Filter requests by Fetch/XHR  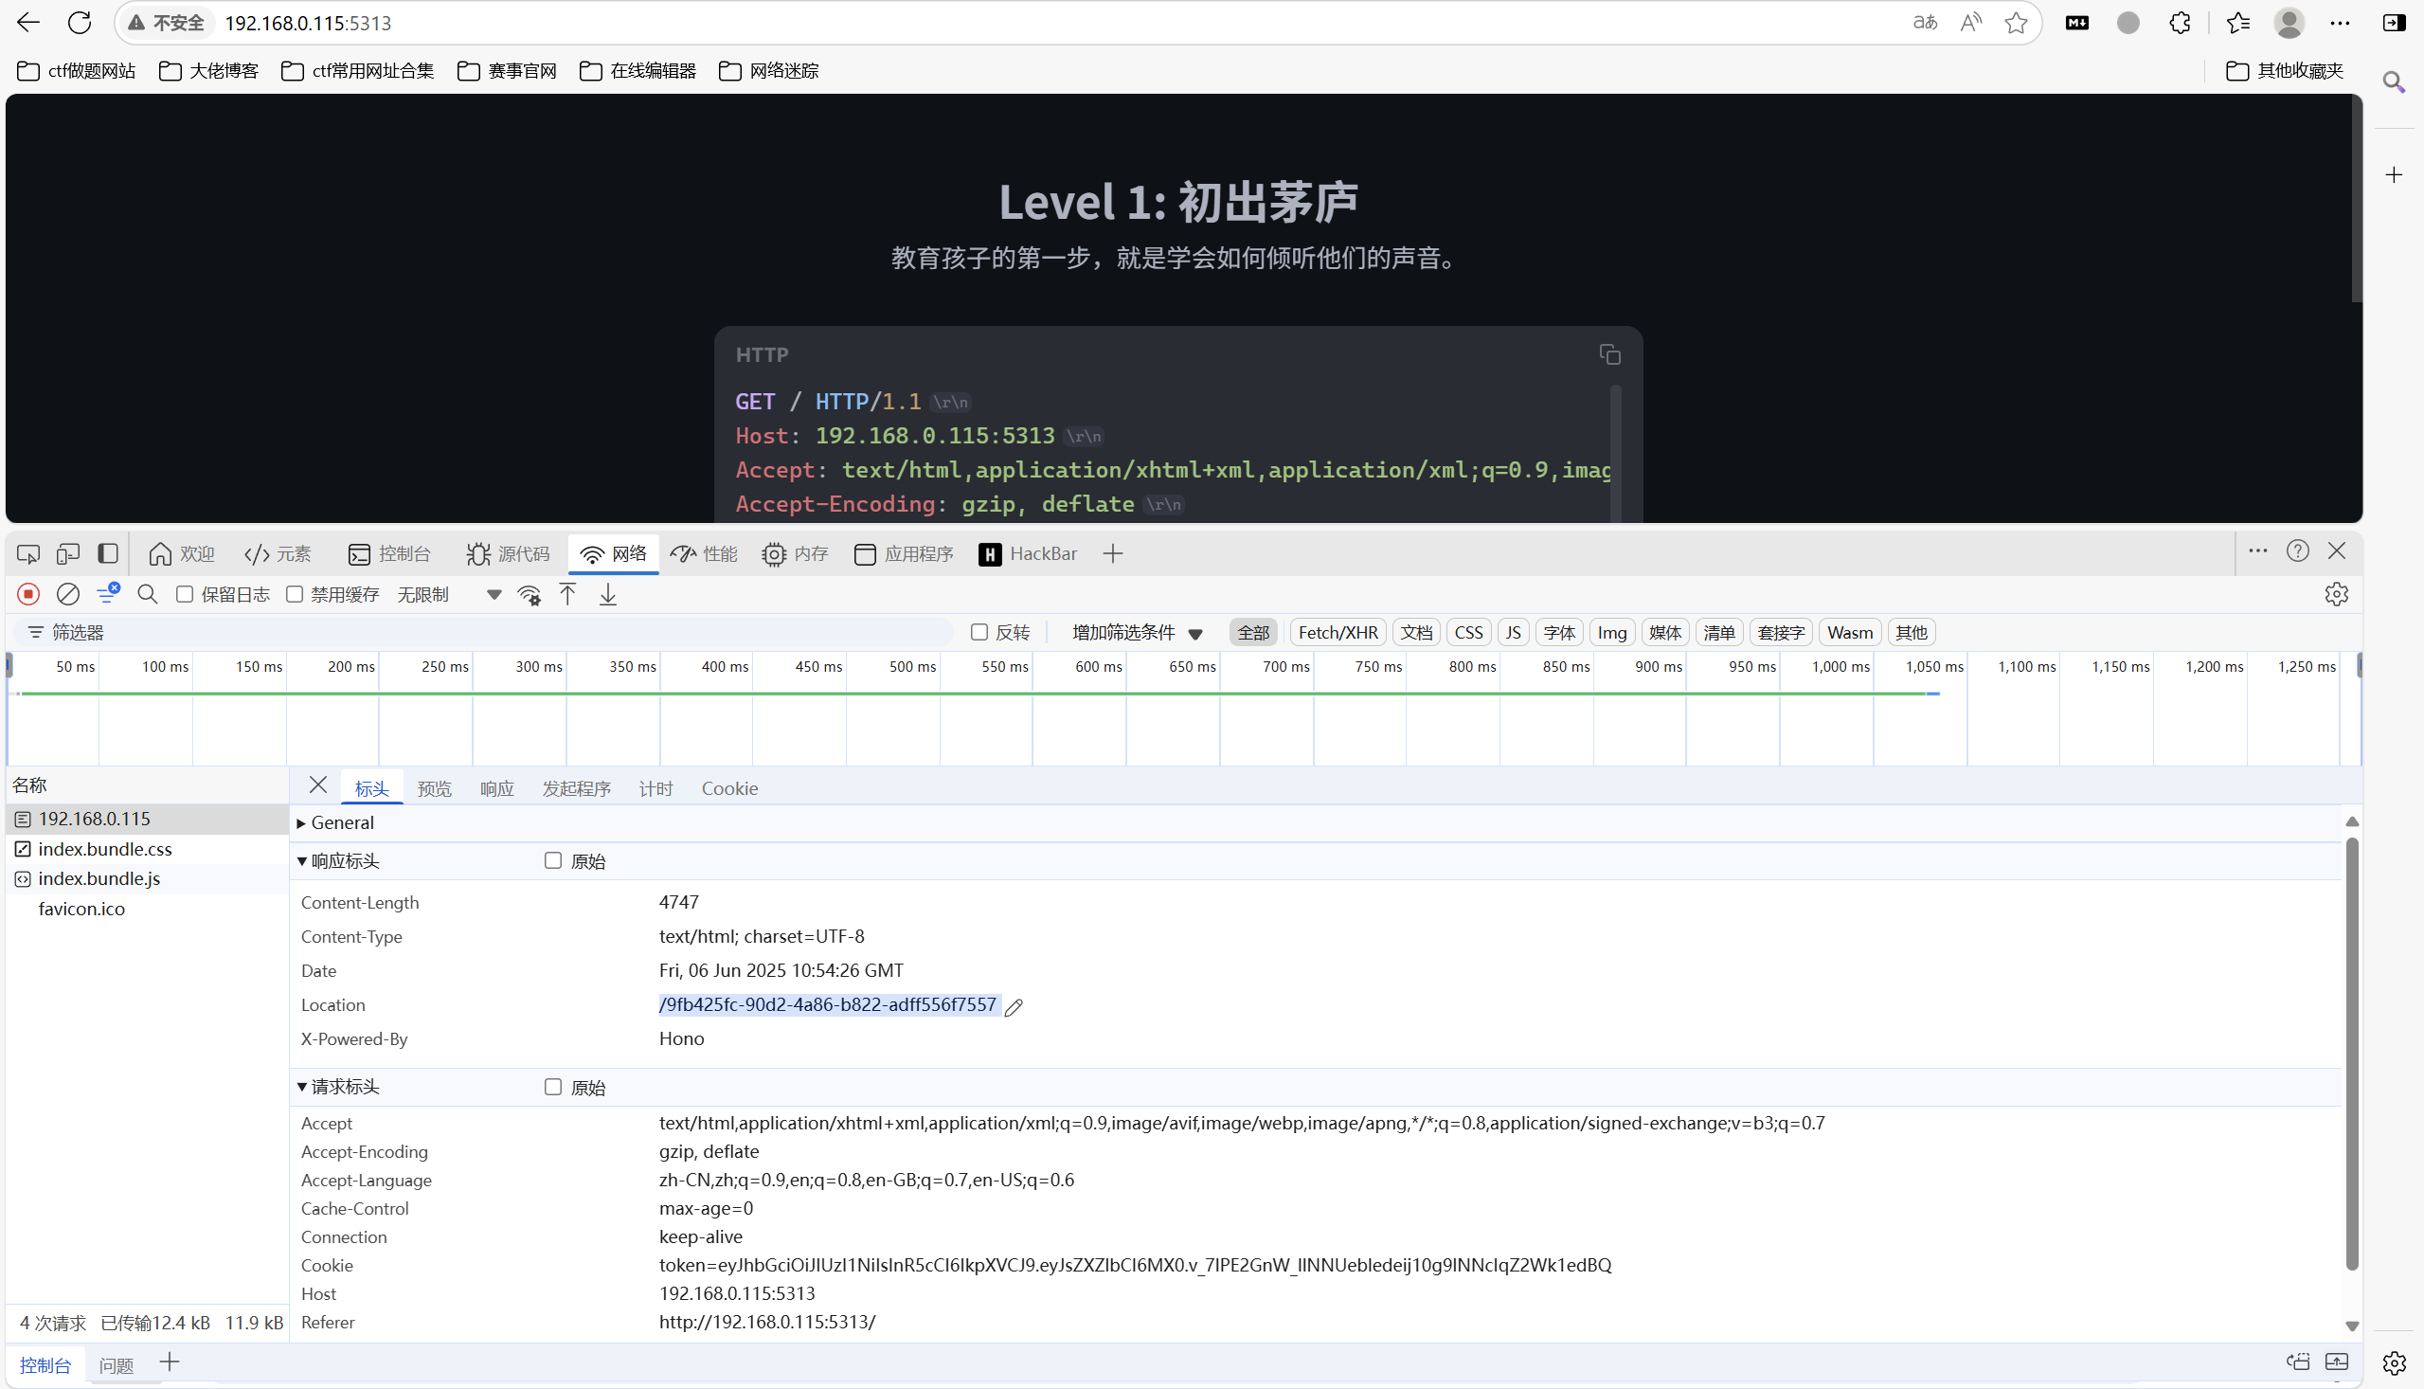pyautogui.click(x=1338, y=633)
